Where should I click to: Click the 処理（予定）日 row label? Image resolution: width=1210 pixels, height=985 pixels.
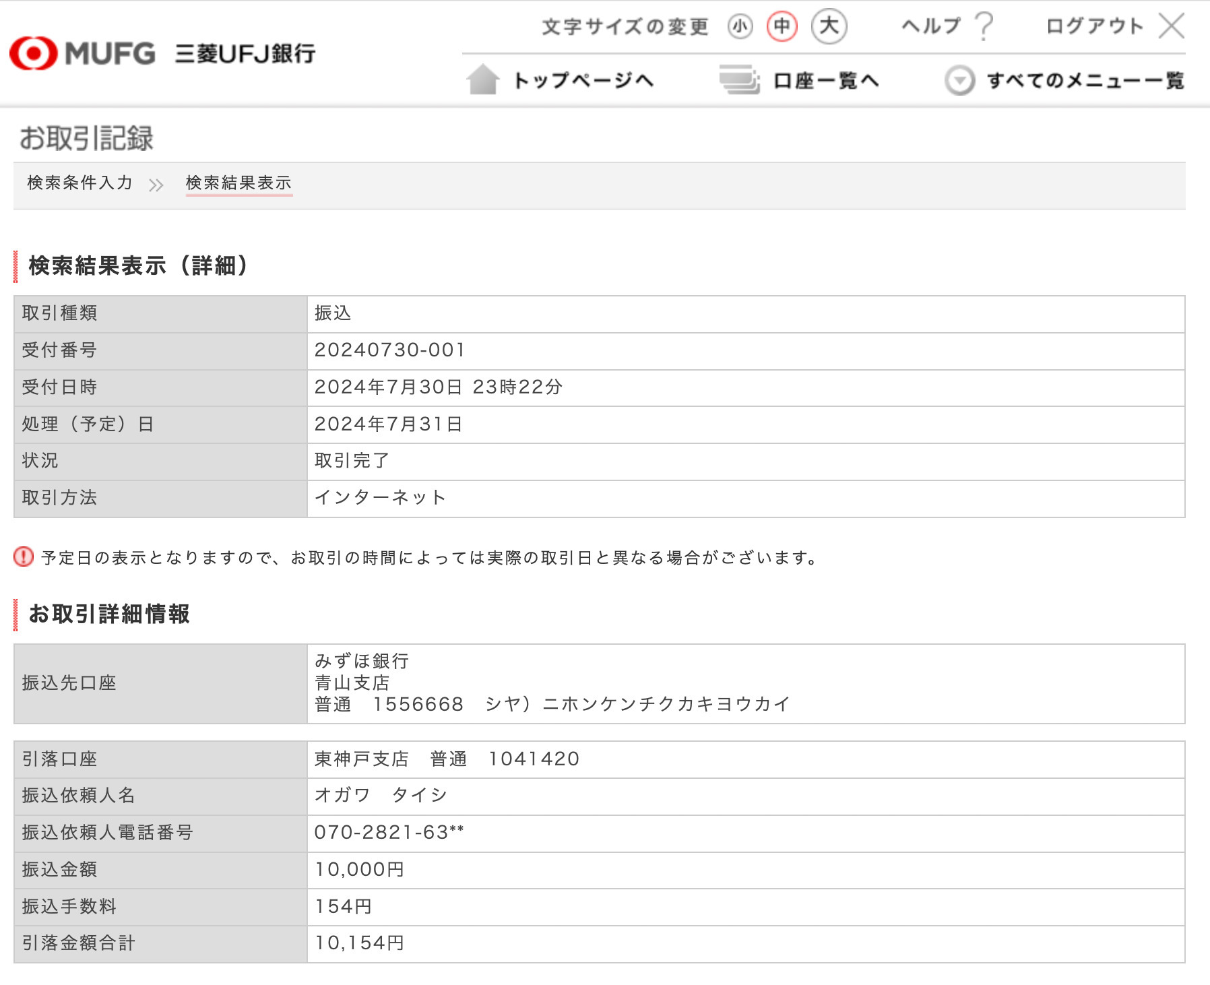(x=88, y=424)
